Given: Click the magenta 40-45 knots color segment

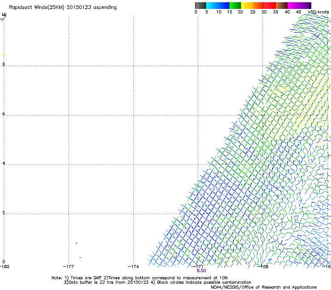Looking at the screenshot, I should tap(293, 5).
